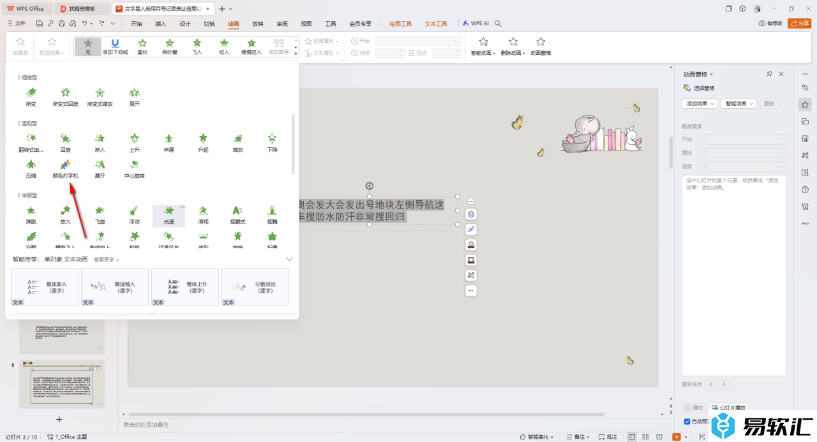Click the notes placeholder 单击此处添加备注
This screenshot has height=442, width=817.
pos(146,424)
